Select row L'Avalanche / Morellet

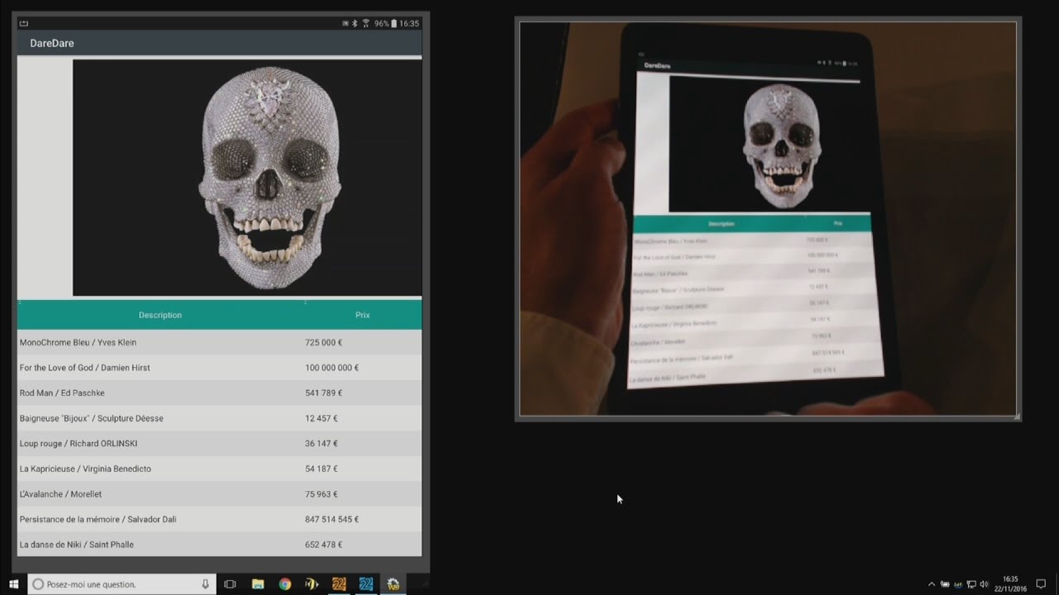tap(219, 494)
